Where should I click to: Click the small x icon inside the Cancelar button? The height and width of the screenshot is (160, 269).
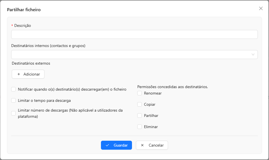[x=142, y=145]
